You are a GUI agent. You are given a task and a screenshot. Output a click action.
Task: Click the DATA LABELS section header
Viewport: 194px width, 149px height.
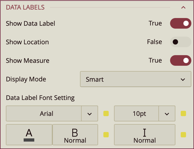coord(25,7)
